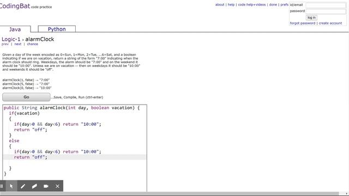Click inside the code editor on 'else' line

pos(14,140)
